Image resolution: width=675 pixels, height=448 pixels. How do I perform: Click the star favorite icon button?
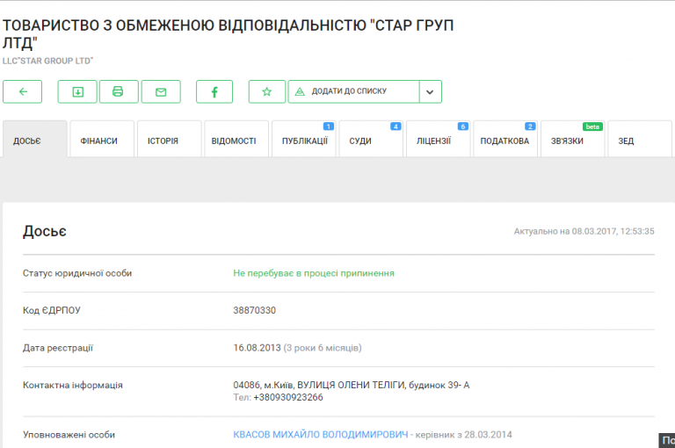tap(267, 91)
